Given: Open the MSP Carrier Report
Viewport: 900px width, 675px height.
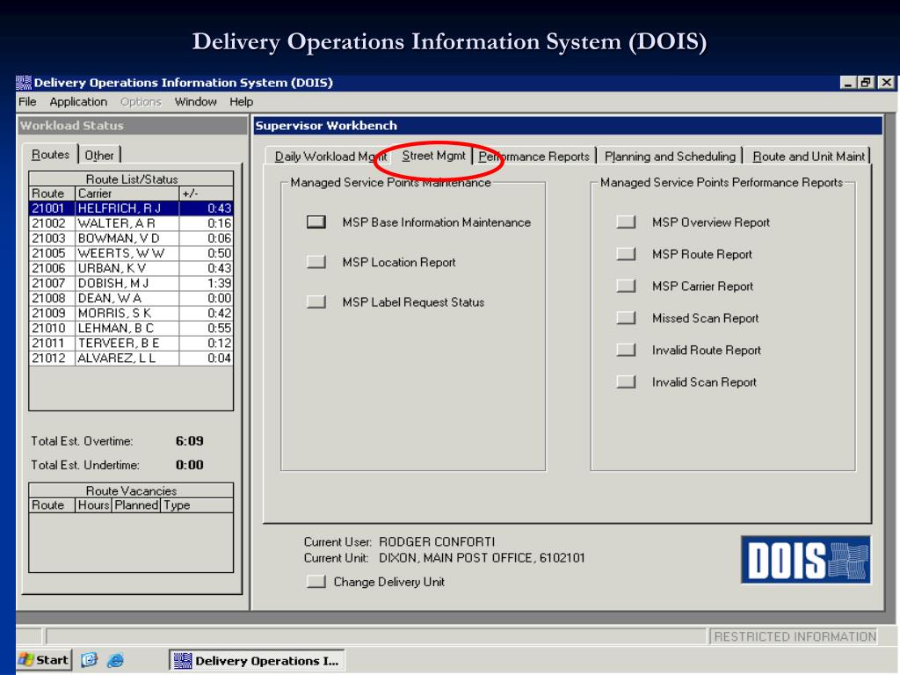Looking at the screenshot, I should pos(626,286).
